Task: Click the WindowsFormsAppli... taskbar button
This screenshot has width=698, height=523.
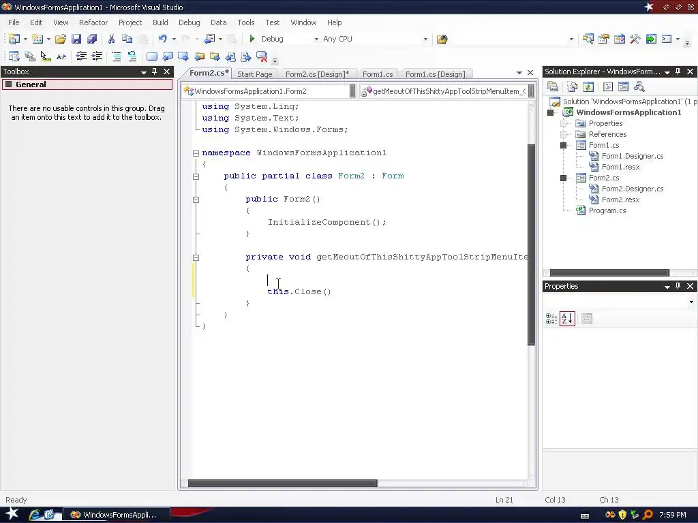Action: coord(115,515)
